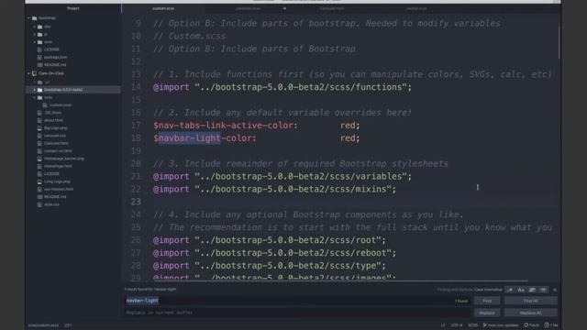Toggle the regex search option button
The width and height of the screenshot is (587, 330).
pyautogui.click(x=510, y=290)
